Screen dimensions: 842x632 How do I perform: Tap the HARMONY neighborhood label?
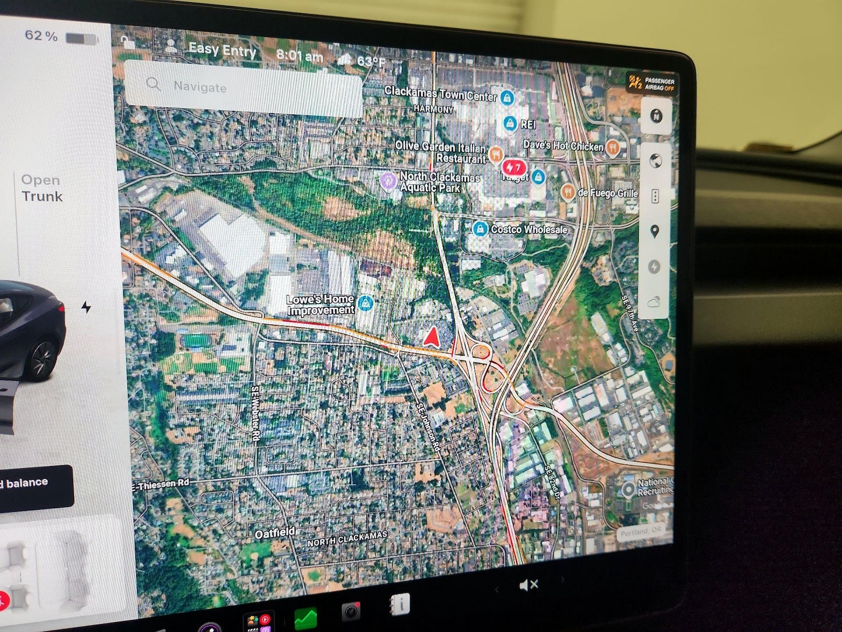(433, 109)
